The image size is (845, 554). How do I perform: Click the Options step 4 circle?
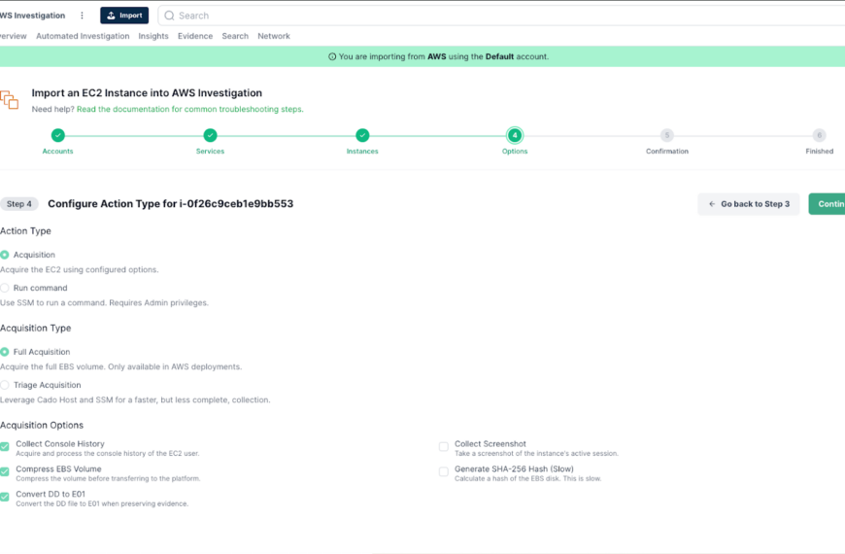[x=515, y=135]
